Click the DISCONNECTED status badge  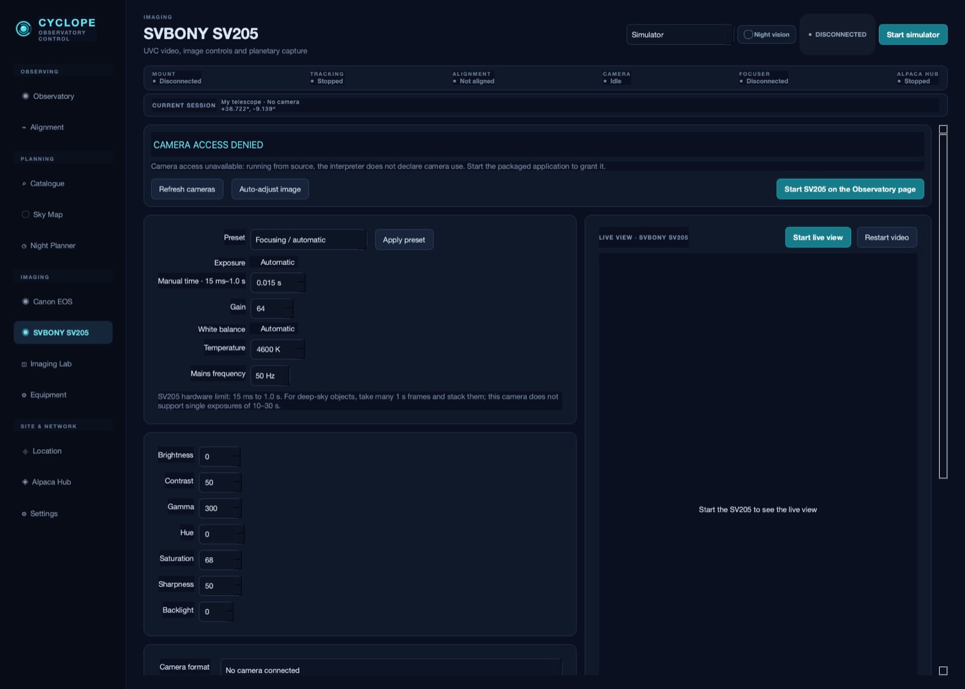[837, 35]
